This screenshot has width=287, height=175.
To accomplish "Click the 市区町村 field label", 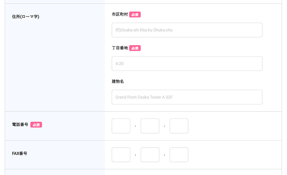I will [119, 14].
